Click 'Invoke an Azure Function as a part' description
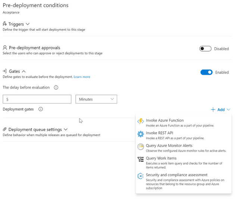 click(180, 126)
